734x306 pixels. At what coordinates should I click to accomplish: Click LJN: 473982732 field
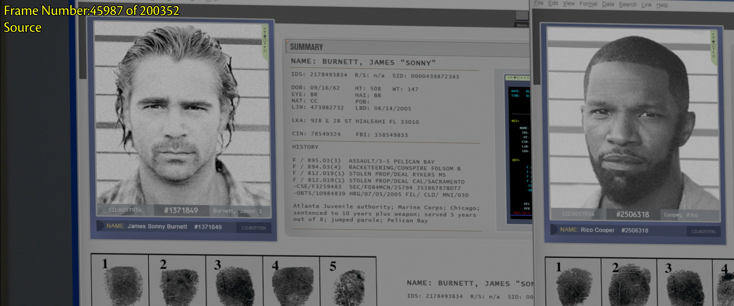tap(318, 107)
